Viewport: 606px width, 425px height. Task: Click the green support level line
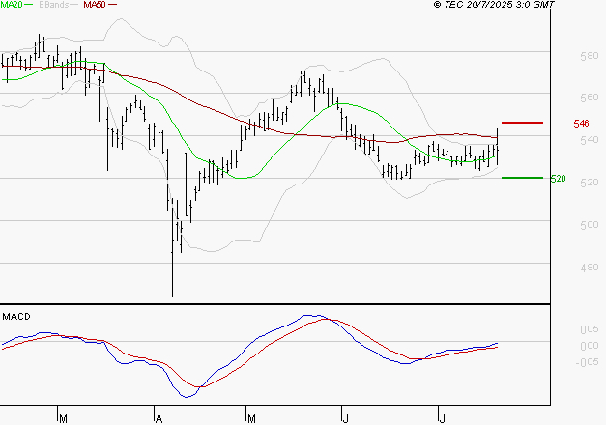(522, 178)
